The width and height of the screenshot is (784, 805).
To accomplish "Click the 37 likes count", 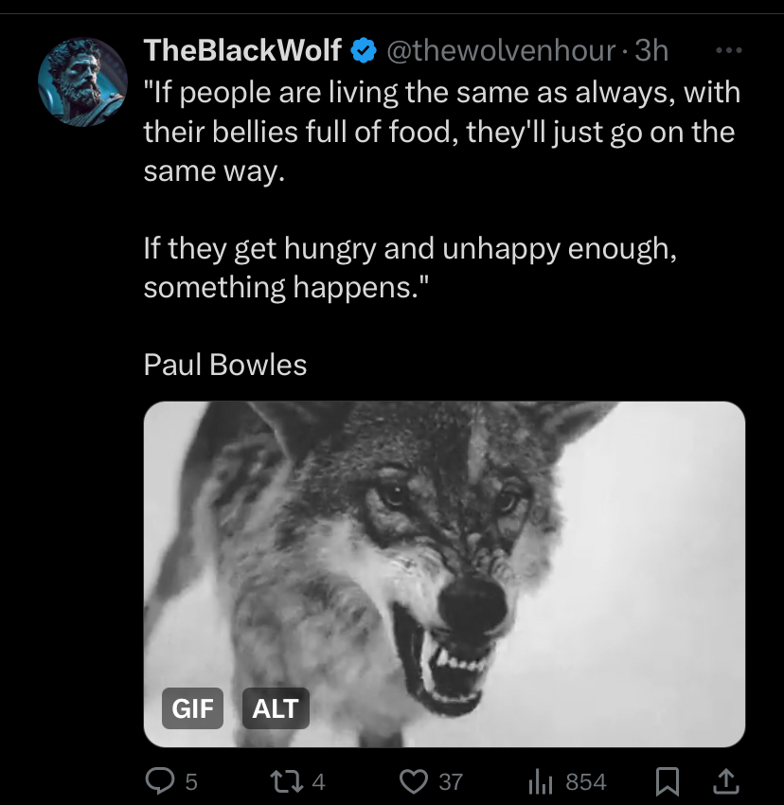I will (452, 782).
